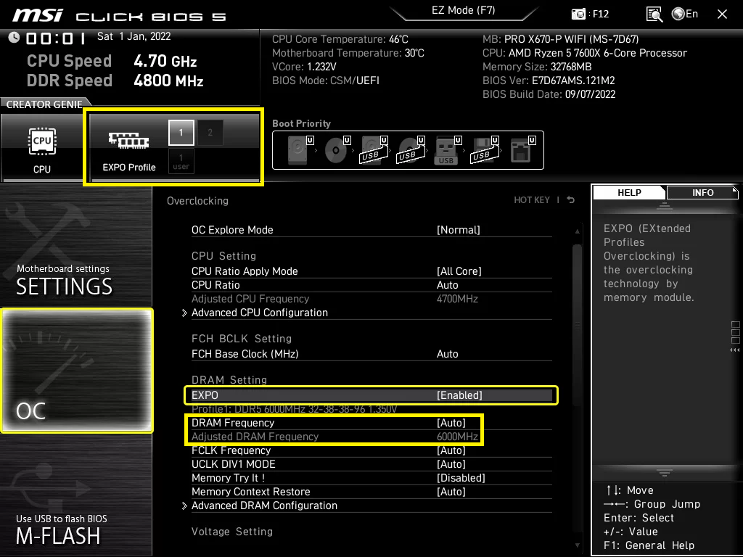This screenshot has width=743, height=557.
Task: Expand Advanced CPU Configuration
Action: click(x=259, y=313)
